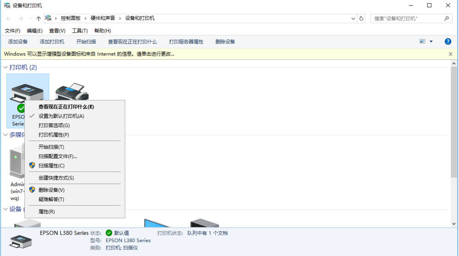Click the refresh icon beside the address bar
The width and height of the screenshot is (459, 256).
(x=361, y=18)
